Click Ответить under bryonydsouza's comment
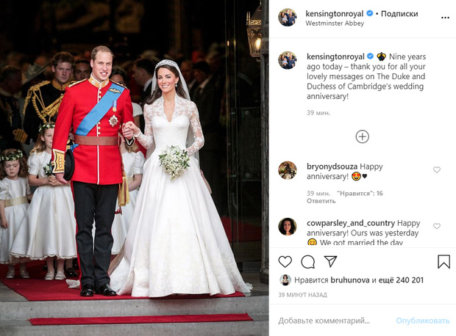Screen dimensions: 456x336 coord(321,201)
